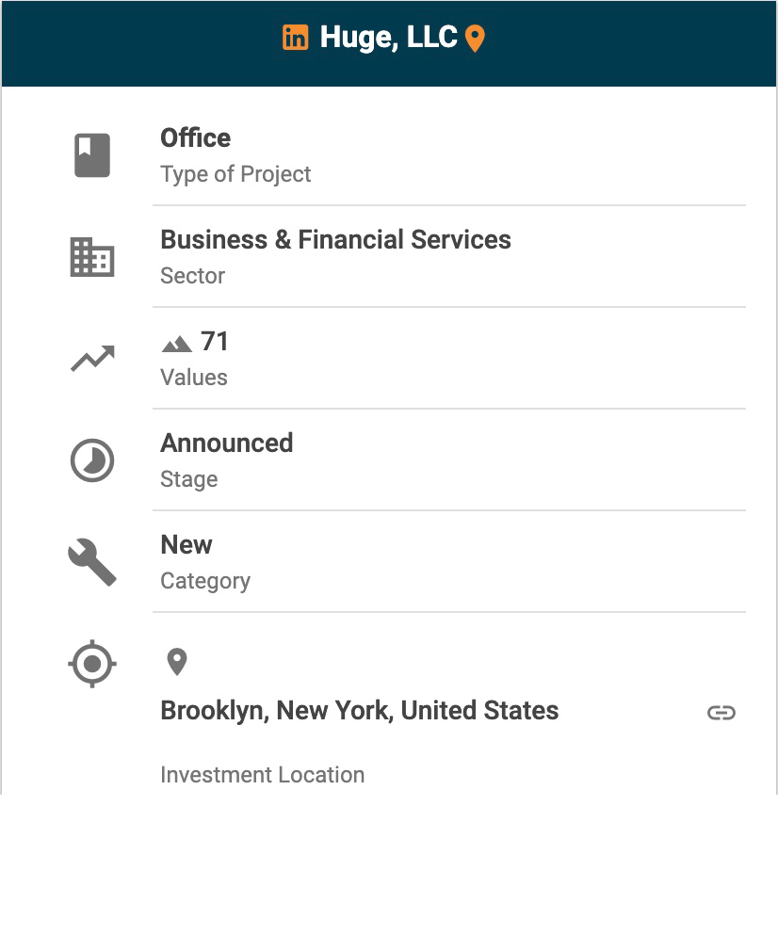The width and height of the screenshot is (778, 951).
Task: Click the Investment Location label
Action: click(x=262, y=775)
